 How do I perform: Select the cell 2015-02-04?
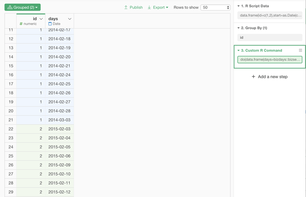coord(59,138)
